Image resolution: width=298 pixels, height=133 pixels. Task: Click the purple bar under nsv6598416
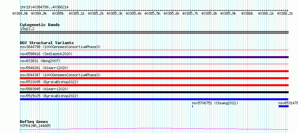154,57
